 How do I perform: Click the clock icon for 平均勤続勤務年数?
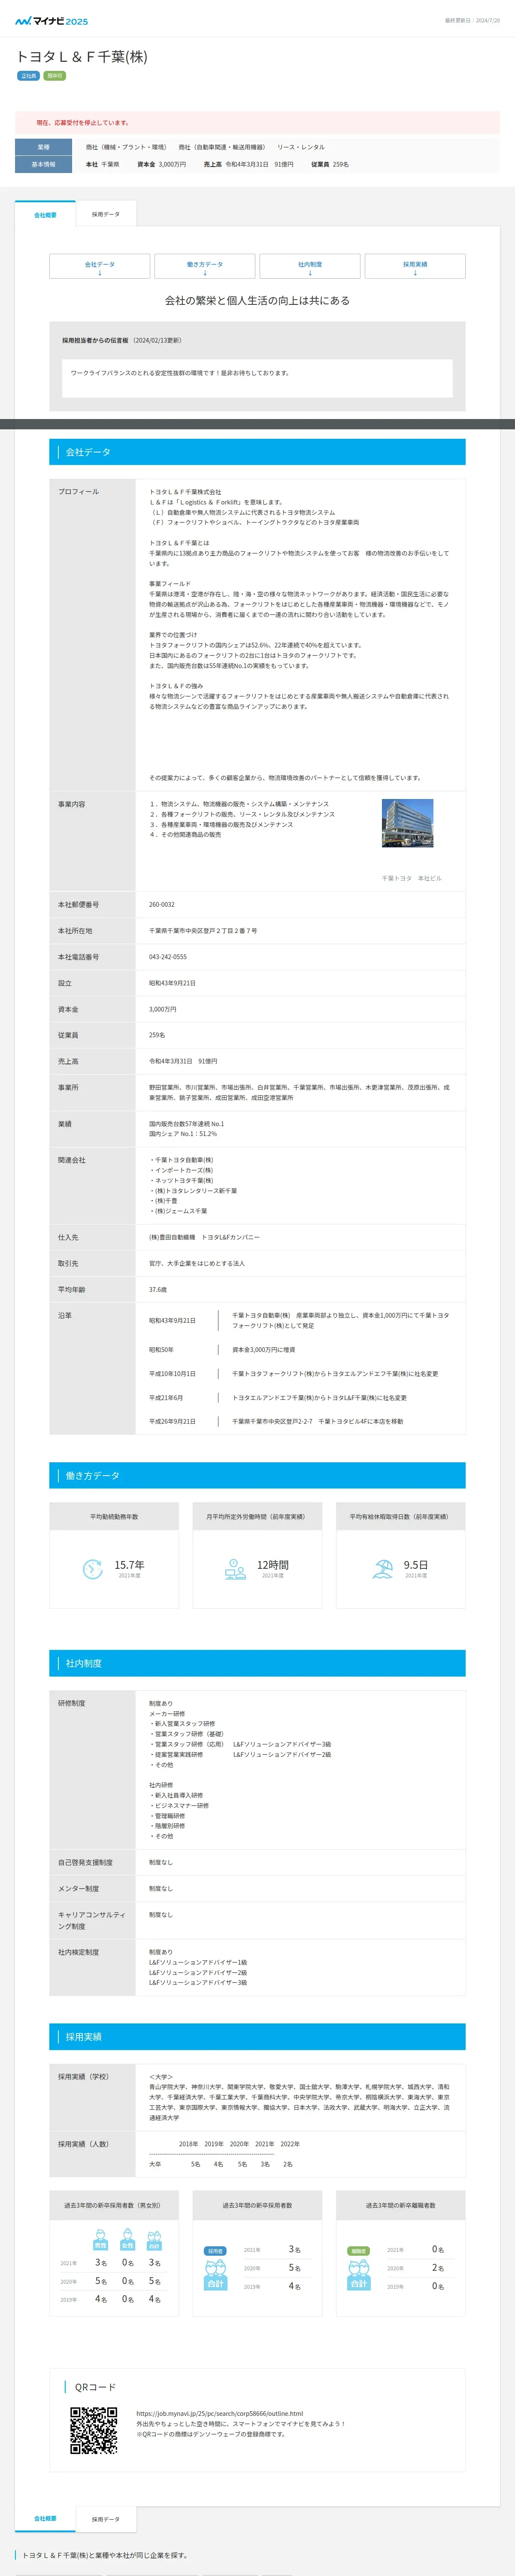[x=93, y=1569]
